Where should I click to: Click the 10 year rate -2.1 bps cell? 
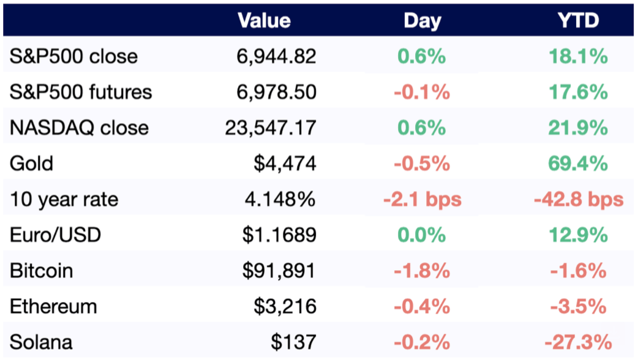(x=422, y=199)
